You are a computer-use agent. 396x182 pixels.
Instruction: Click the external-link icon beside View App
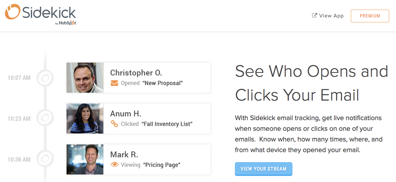click(x=314, y=16)
